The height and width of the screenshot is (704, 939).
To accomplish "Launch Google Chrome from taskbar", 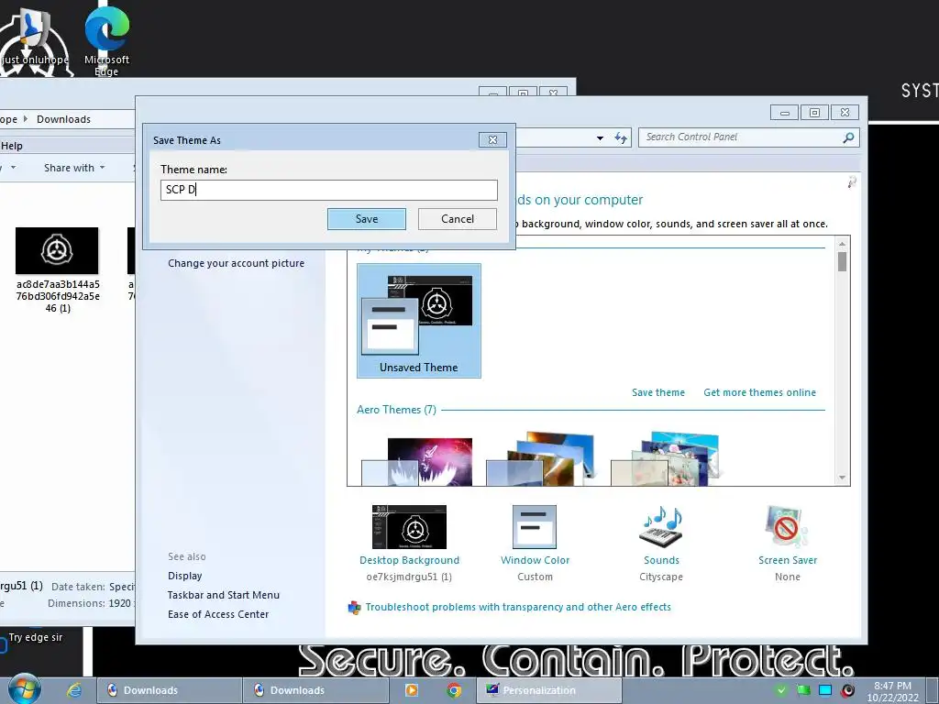I will click(454, 690).
